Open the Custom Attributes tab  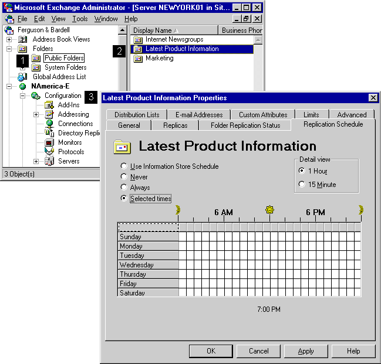click(263, 114)
